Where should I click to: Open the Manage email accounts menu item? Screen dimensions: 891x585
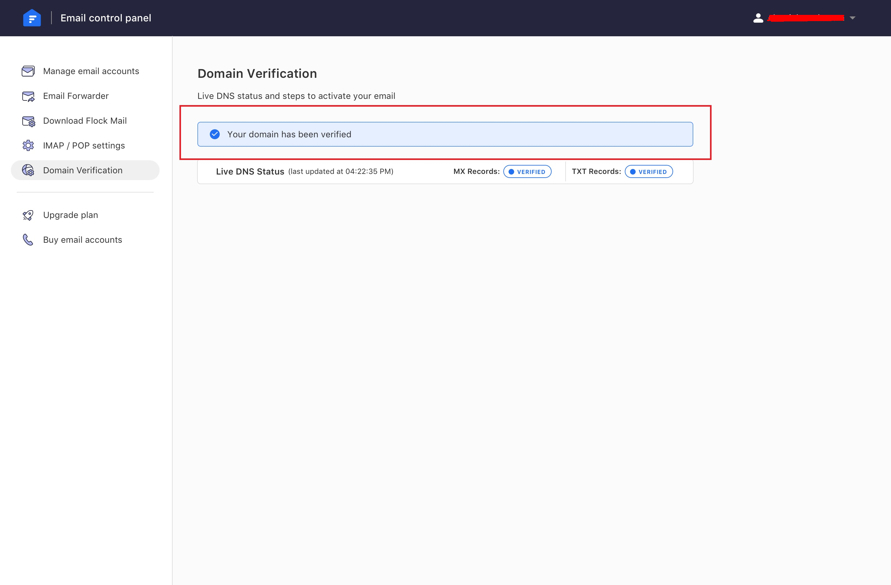(91, 71)
